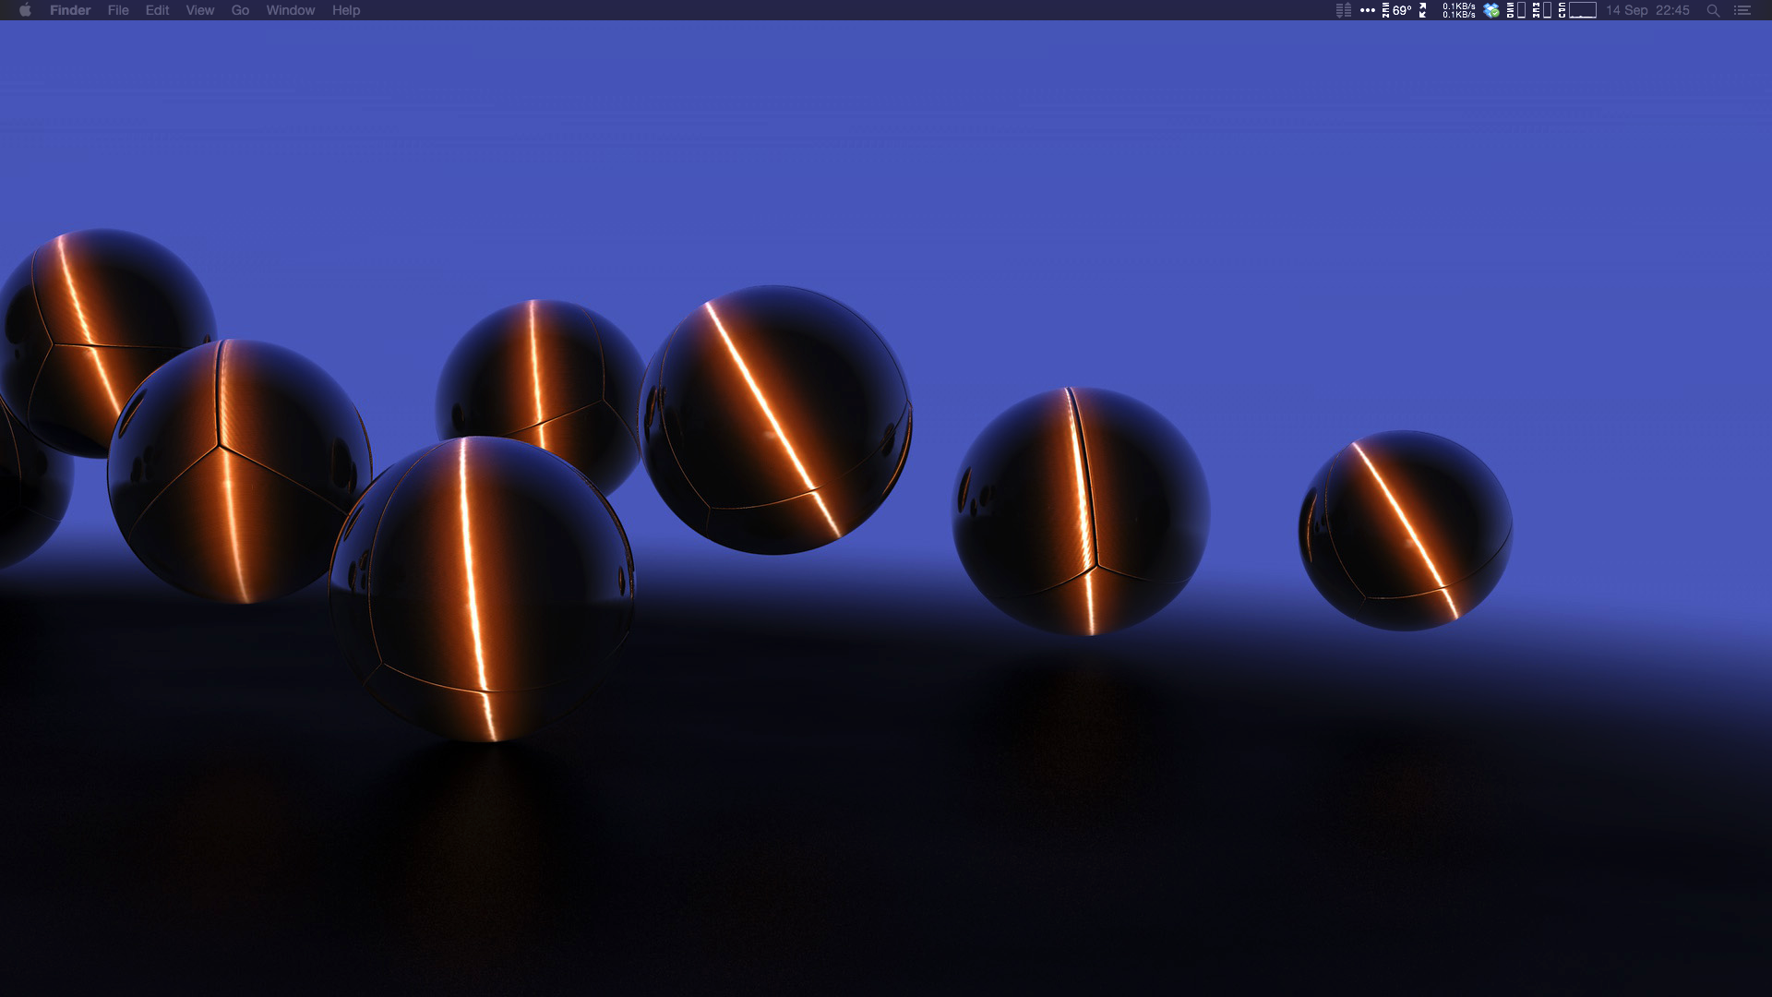Image resolution: width=1772 pixels, height=997 pixels.
Task: Open the network speed KB/s monitor
Action: coord(1459,10)
